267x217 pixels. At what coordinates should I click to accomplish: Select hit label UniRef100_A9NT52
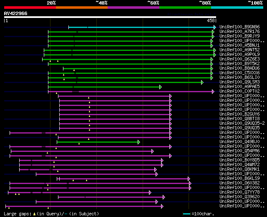click(x=239, y=50)
